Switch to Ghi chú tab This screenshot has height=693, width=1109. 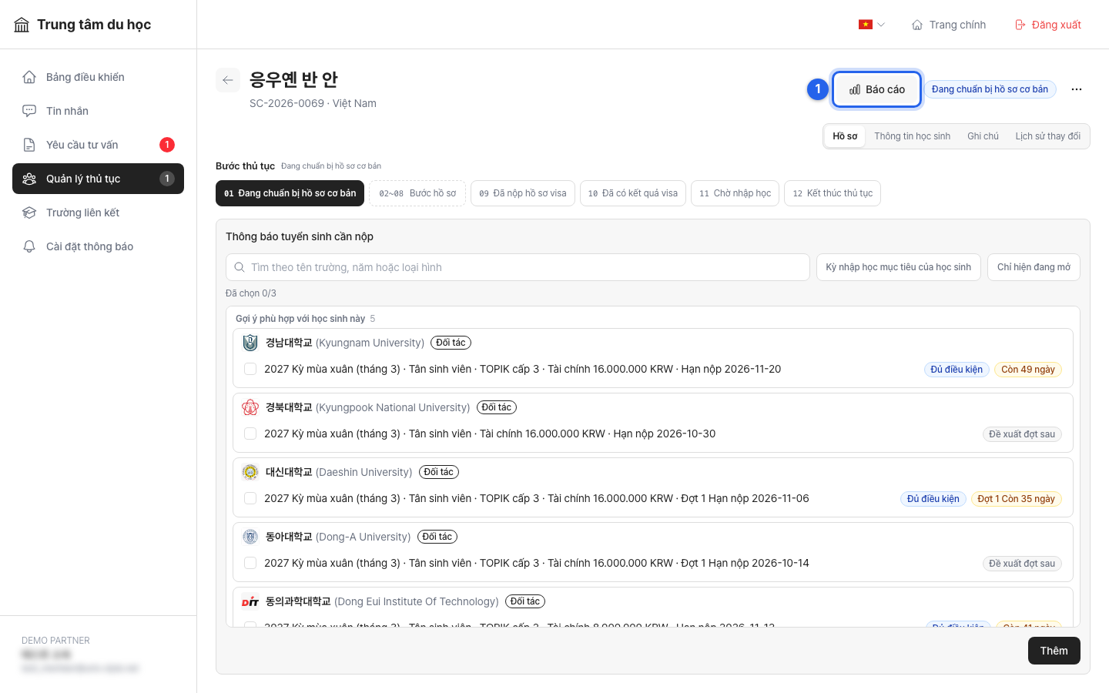coord(983,136)
